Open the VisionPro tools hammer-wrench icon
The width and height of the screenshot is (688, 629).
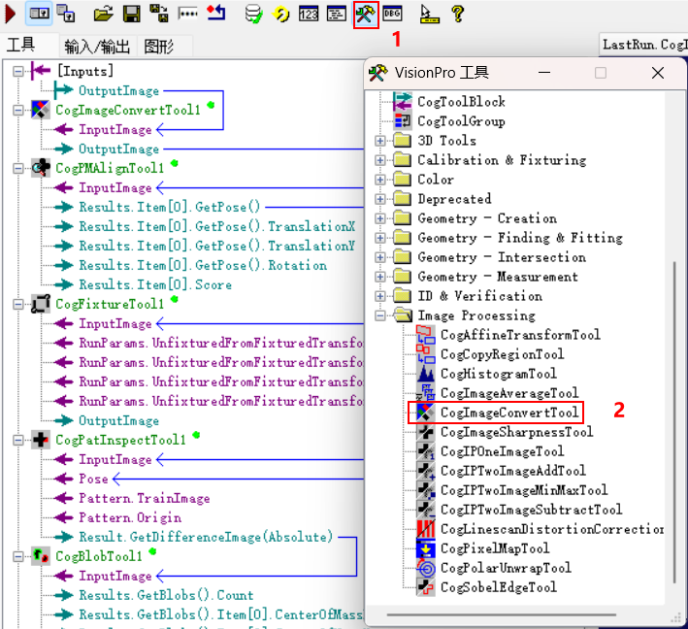[x=366, y=14]
